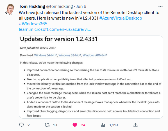Retweet using the retweet arrows icon
168x131 pixels.
47,125
